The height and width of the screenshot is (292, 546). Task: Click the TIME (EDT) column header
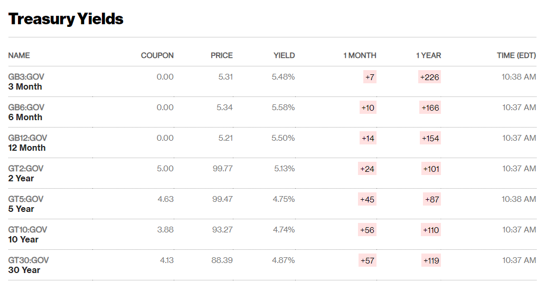pyautogui.click(x=516, y=55)
